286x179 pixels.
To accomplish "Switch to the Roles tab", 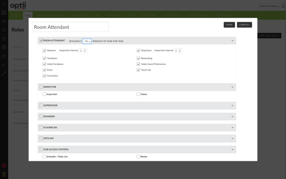I will click(x=28, y=16).
